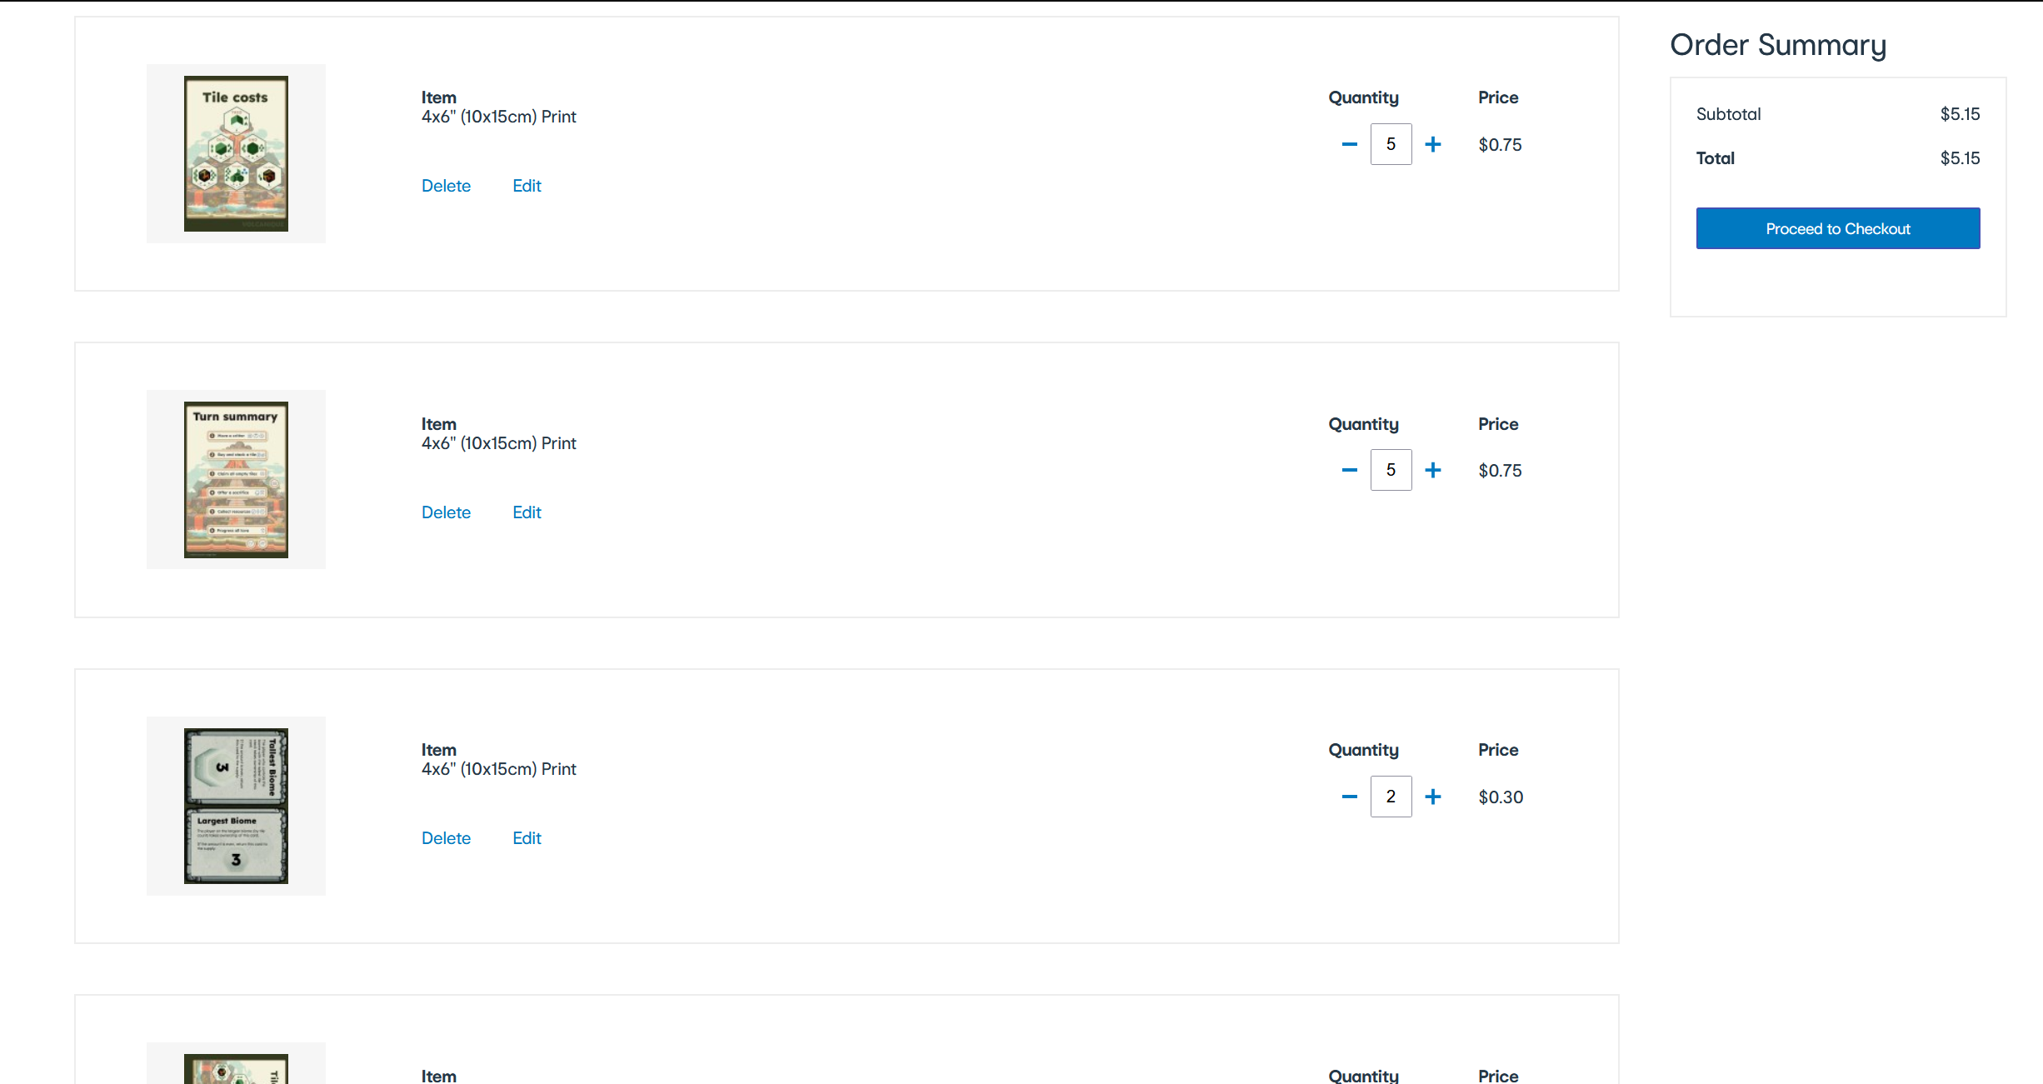Focus quantity field of Turn summary print
Viewport: 2043px width, 1084px height.
(x=1391, y=470)
